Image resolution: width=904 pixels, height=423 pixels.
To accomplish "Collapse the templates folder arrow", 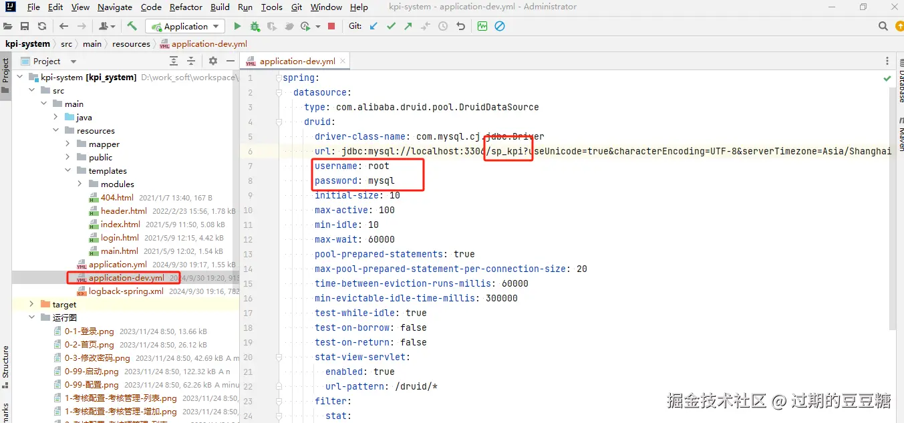I will [x=68, y=170].
